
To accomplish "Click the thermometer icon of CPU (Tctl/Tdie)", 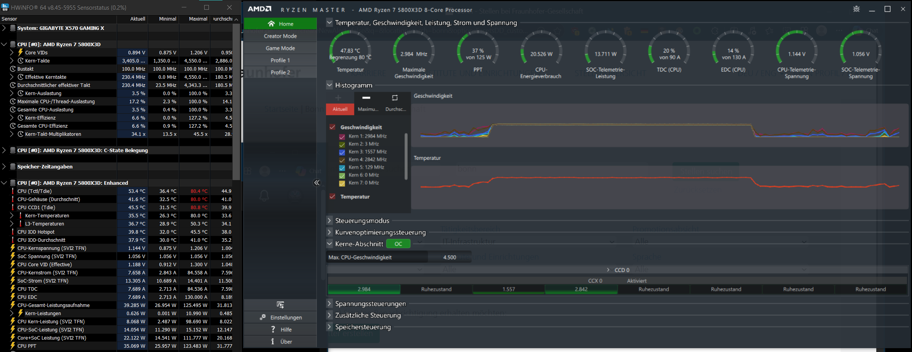I will pyautogui.click(x=13, y=191).
